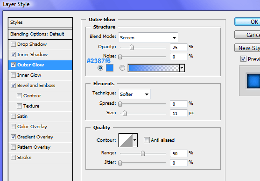Enable the Texture sub-option checkbox
260x181 pixels.
tap(19, 106)
